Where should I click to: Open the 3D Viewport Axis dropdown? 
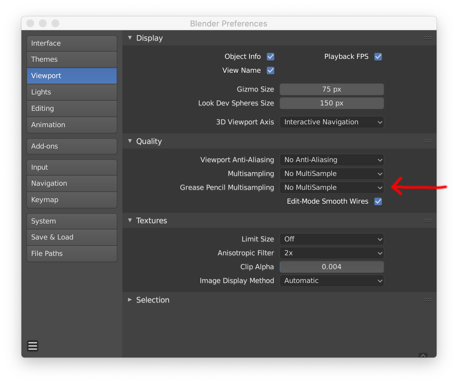332,122
